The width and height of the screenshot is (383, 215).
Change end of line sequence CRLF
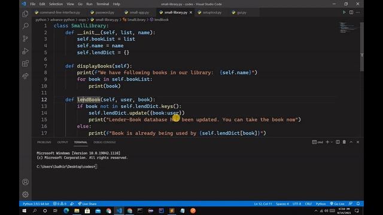click(x=308, y=204)
